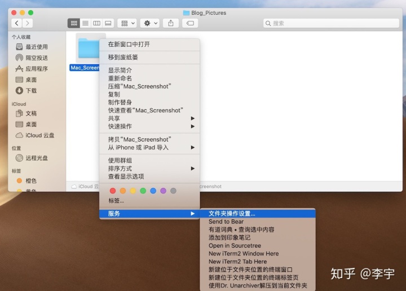Screen dimensions: 406x291
Task: Click the Edit Tags toolbar button
Action: pos(190,23)
